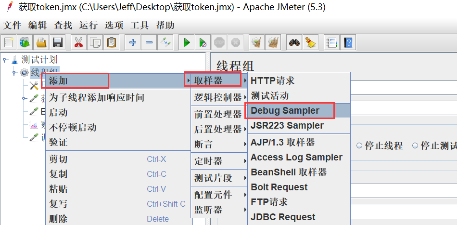Image resolution: width=457 pixels, height=225 pixels.
Task: Open the Templates icon in toolbar
Action: 25,42
